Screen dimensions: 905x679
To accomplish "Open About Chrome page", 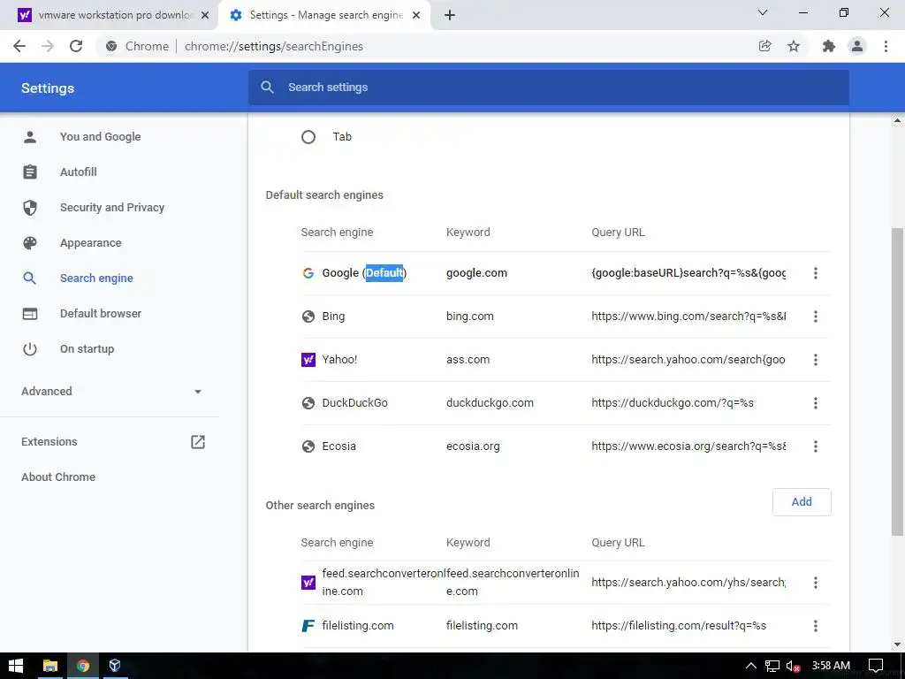I will click(x=58, y=477).
